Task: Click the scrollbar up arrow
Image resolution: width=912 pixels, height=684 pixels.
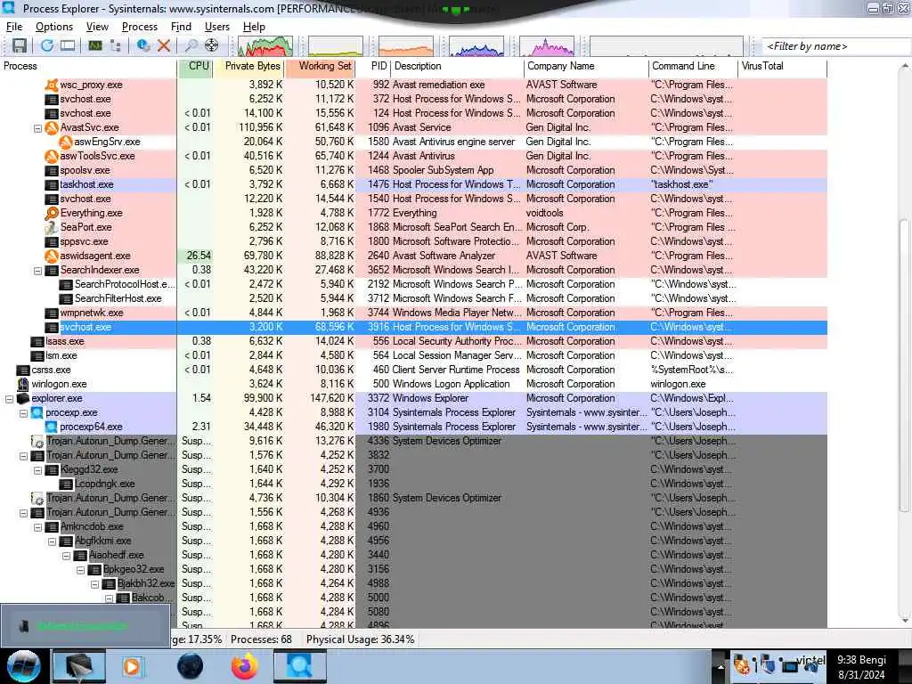Action: coord(905,66)
